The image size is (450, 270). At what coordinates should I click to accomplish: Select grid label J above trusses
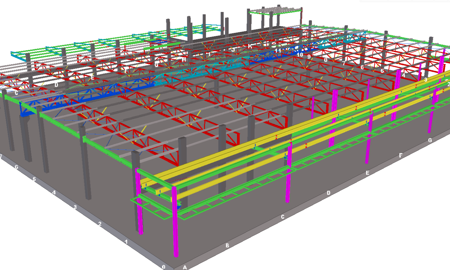[233, 50]
